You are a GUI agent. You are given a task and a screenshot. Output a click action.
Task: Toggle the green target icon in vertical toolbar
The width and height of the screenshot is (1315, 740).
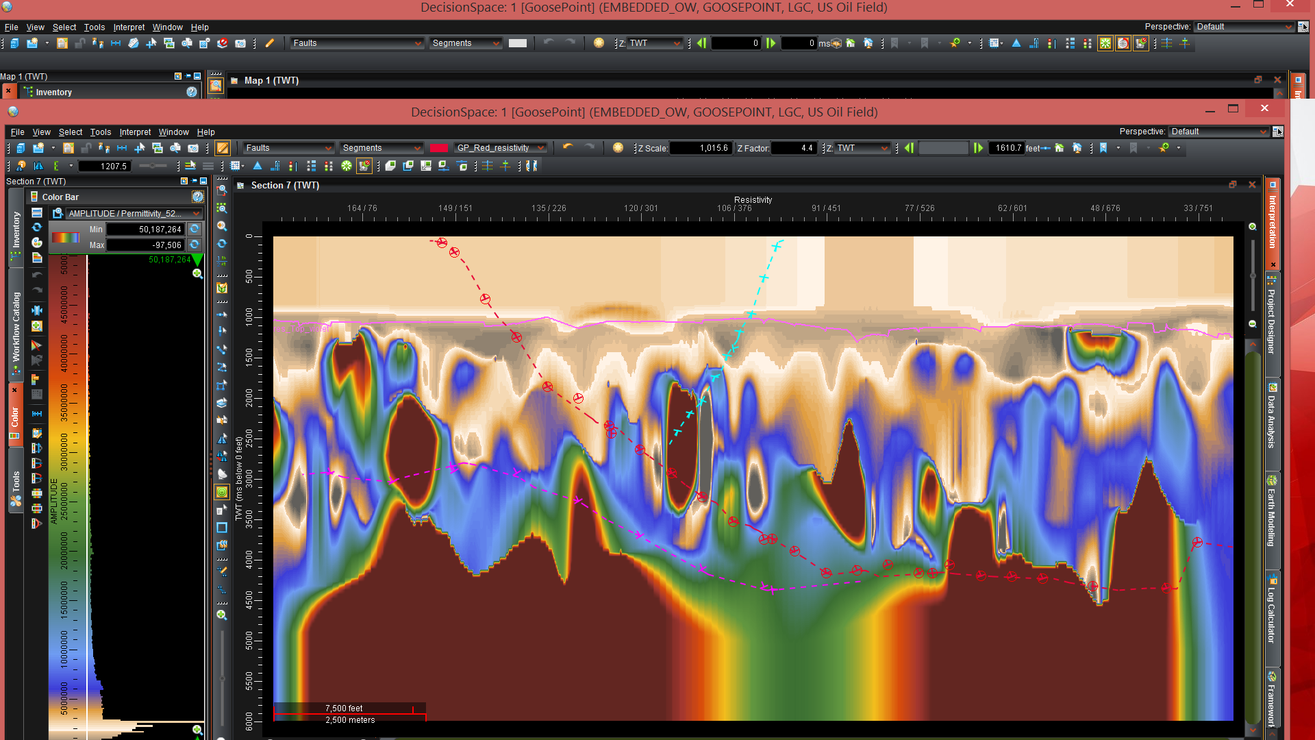pyautogui.click(x=222, y=492)
